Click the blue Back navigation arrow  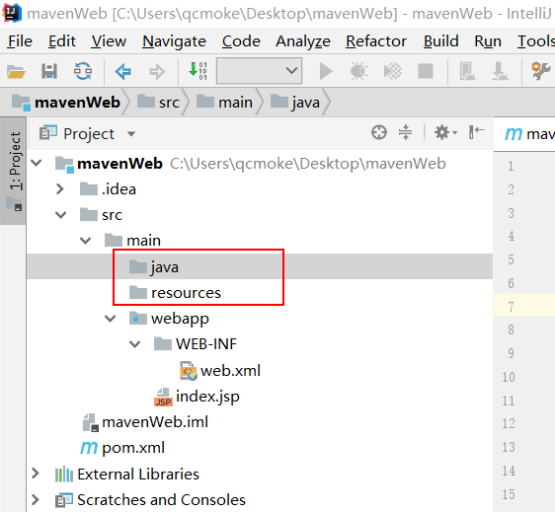point(123,71)
